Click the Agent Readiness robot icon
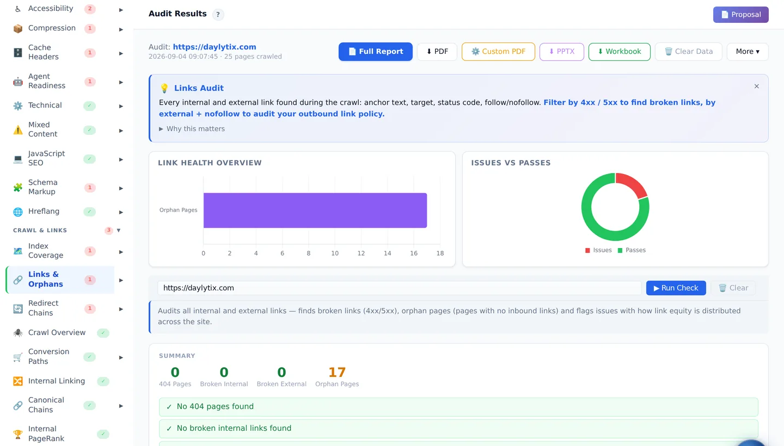This screenshot has width=784, height=446. [18, 81]
